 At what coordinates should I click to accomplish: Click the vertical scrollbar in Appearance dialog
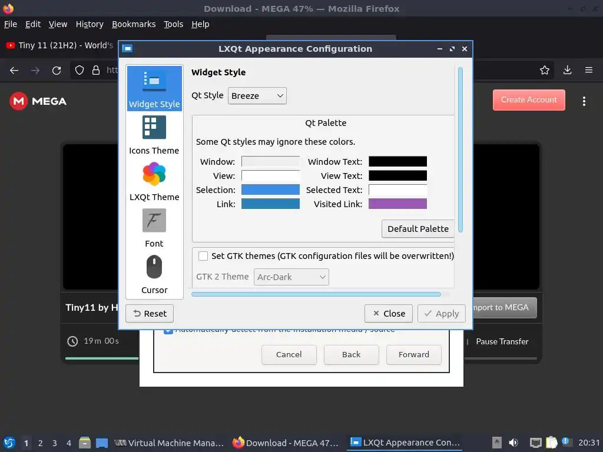click(x=460, y=150)
